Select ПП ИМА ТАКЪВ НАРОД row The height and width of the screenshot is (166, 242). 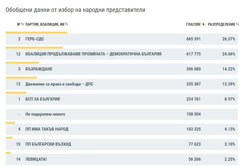[47, 129]
